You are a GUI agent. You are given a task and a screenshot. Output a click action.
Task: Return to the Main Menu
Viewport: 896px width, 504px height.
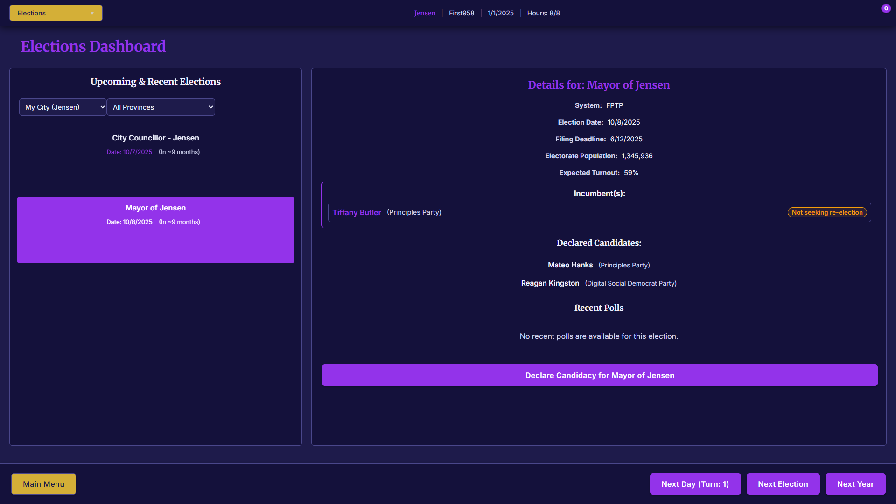click(x=43, y=484)
